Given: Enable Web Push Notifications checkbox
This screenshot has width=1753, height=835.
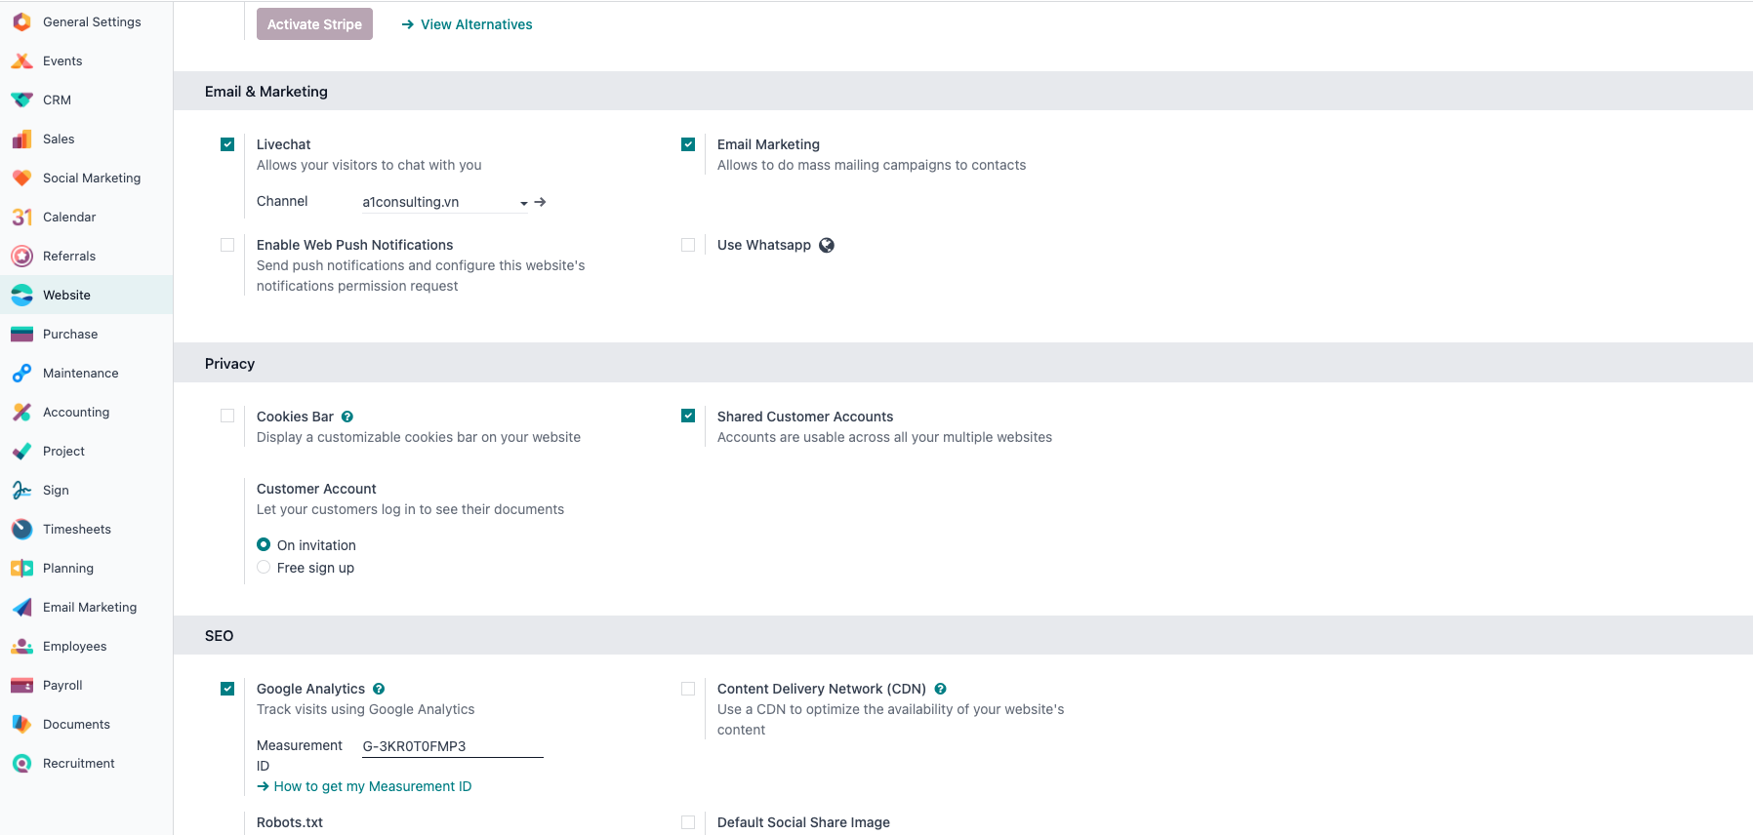Looking at the screenshot, I should (x=227, y=245).
